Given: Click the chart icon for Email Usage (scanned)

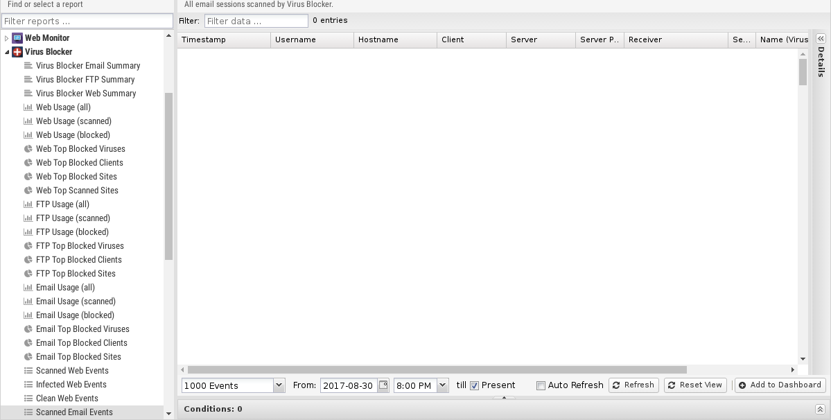Looking at the screenshot, I should (x=28, y=301).
